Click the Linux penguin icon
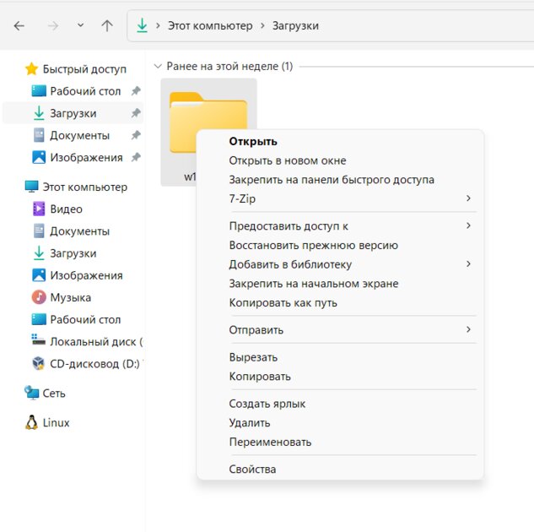This screenshot has width=534, height=532. 32,422
